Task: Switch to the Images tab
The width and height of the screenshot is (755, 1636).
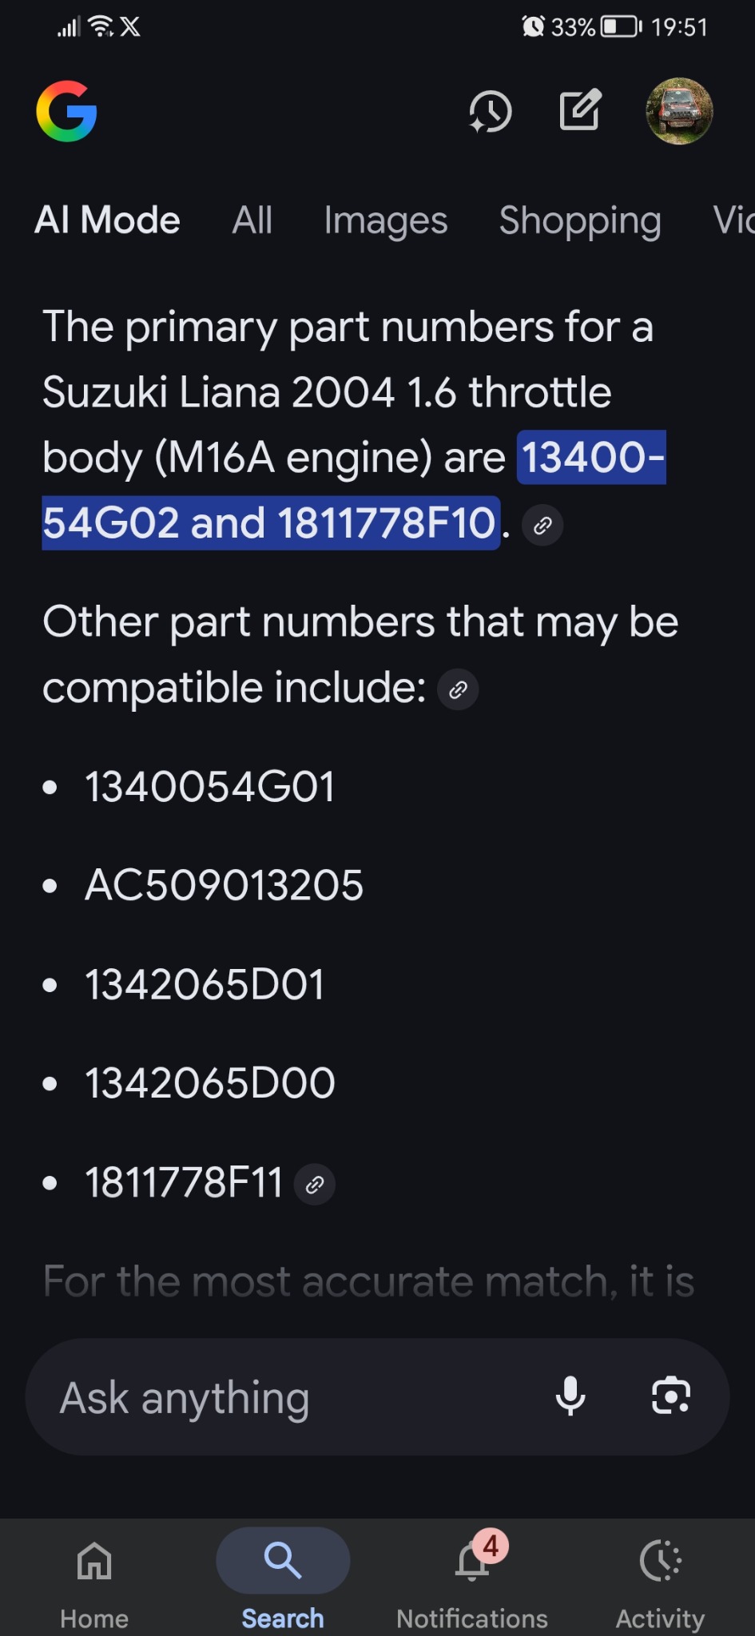Action: point(386,220)
